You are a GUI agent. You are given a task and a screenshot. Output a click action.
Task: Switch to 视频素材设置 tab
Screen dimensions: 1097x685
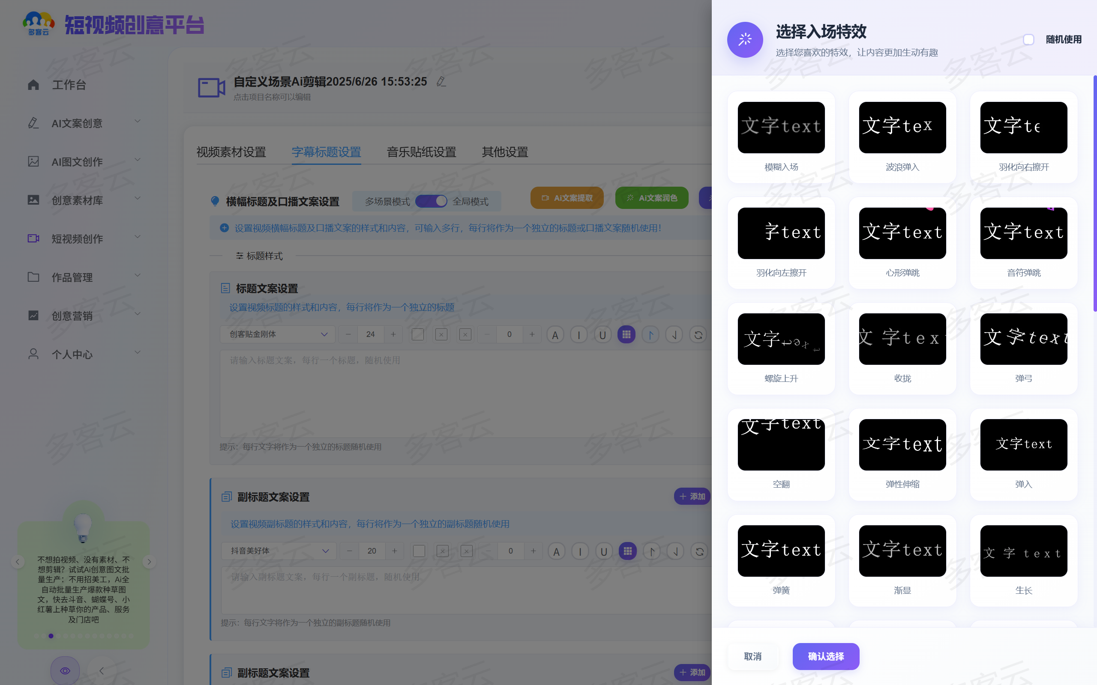pos(231,152)
